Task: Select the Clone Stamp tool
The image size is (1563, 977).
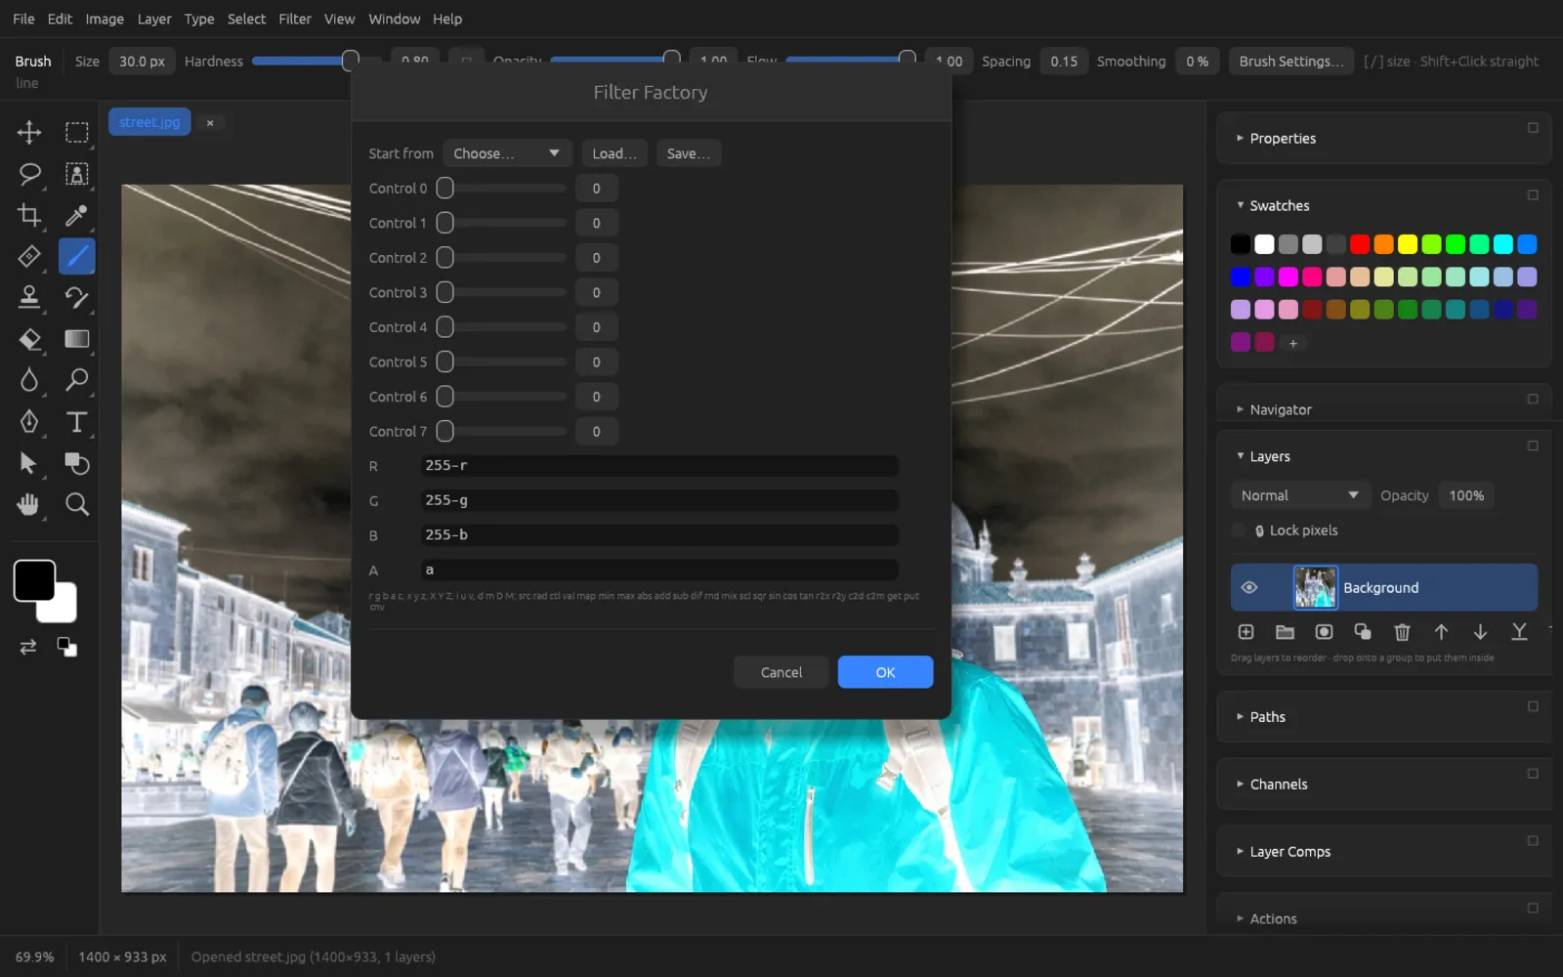Action: [x=29, y=297]
